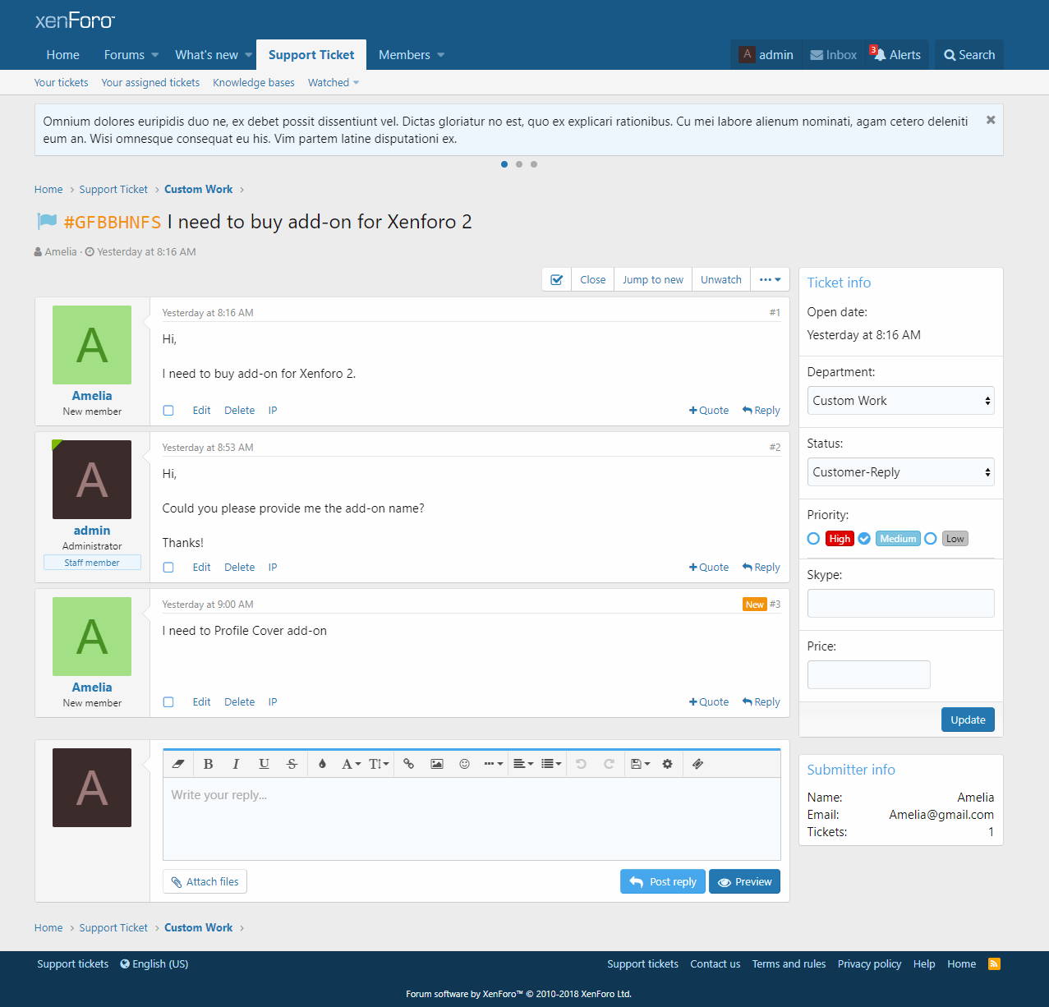Go to Knowledge bases sub-menu item

(253, 83)
